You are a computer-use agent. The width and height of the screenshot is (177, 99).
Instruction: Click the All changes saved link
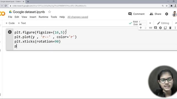78,17
